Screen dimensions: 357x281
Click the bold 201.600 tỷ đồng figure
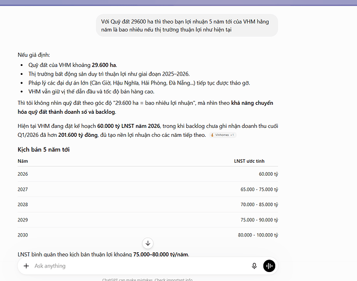pos(78,135)
